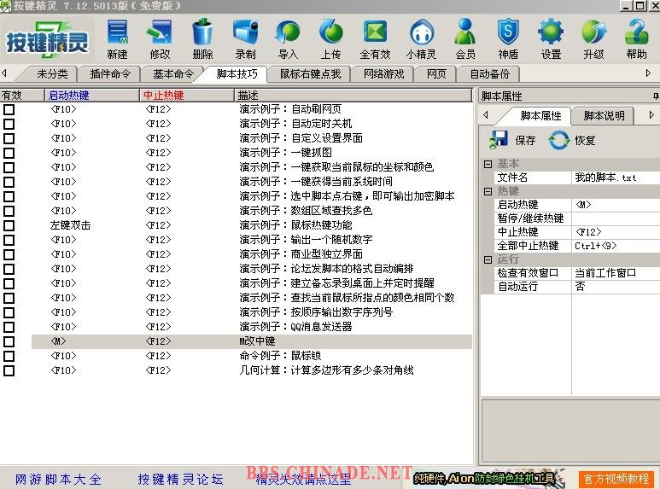Viewport: 660px width, 489px height.
Task: Switch to the 基本命令 tab
Action: point(173,74)
